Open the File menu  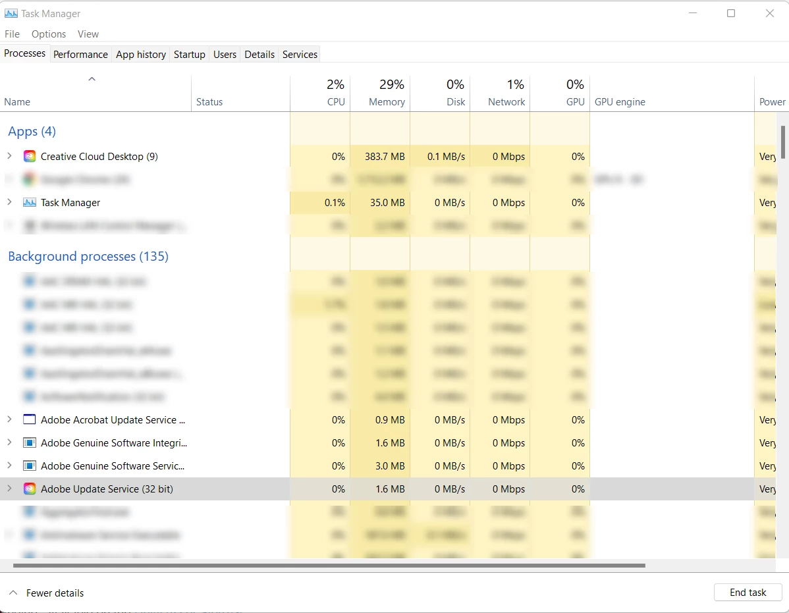click(x=12, y=34)
